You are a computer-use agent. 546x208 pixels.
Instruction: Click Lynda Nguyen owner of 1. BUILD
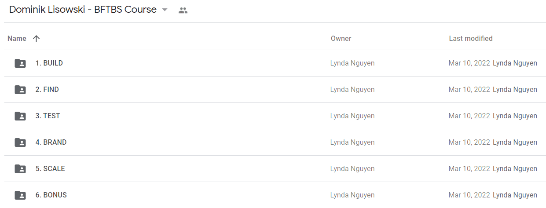(352, 63)
